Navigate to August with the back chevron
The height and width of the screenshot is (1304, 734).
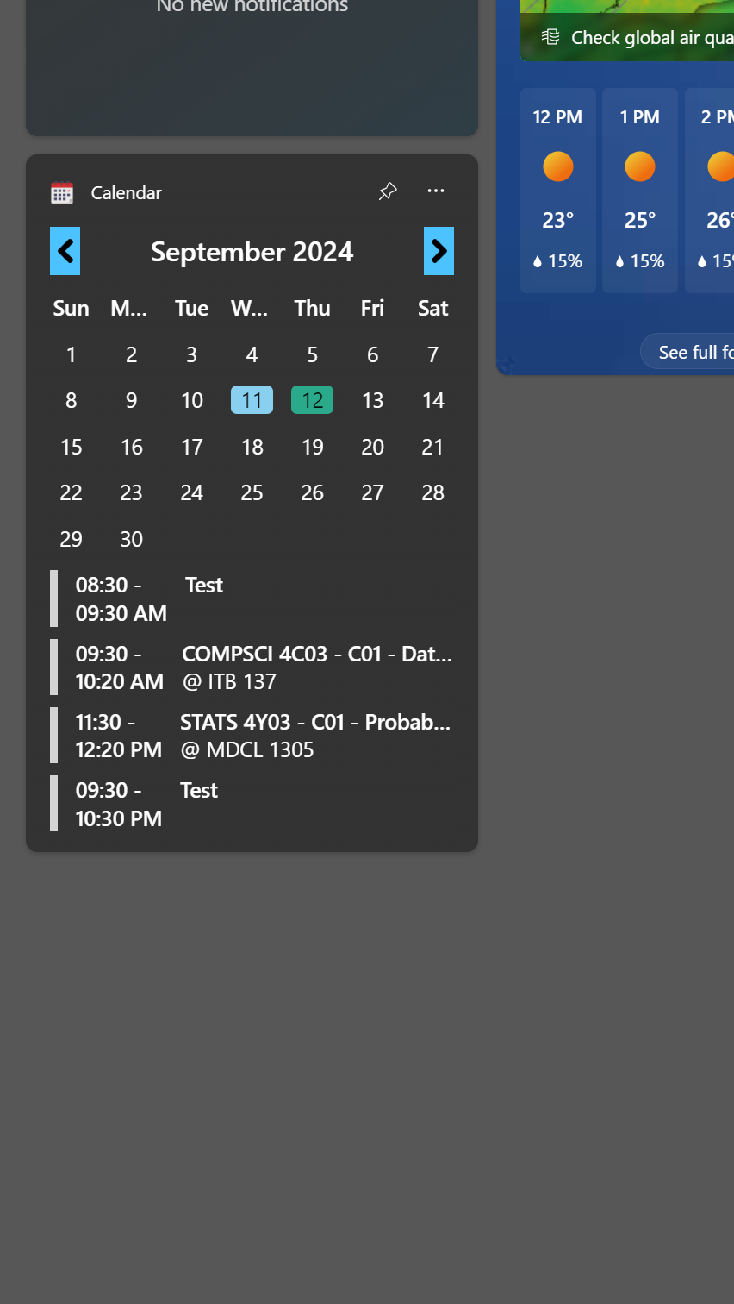point(65,251)
